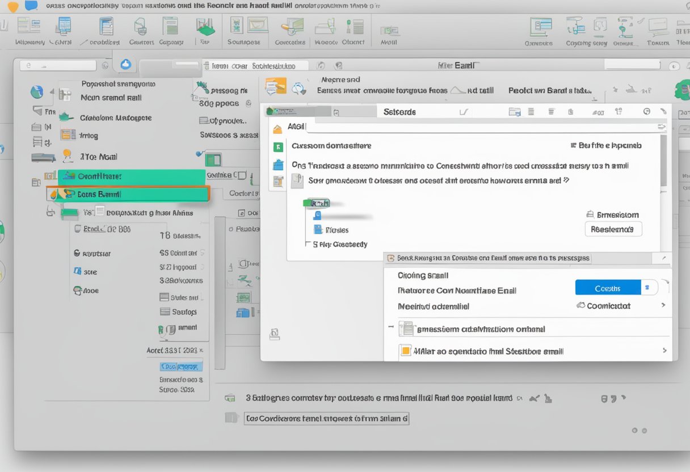
Task: Expand the Coomicidat row chevron
Action: pos(663,306)
